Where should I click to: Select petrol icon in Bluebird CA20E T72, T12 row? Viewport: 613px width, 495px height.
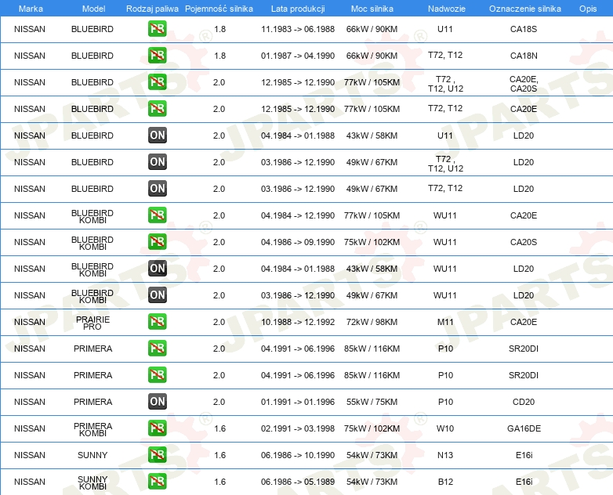(157, 109)
